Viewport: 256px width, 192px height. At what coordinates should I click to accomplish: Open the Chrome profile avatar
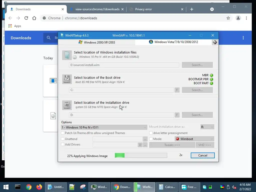pyautogui.click(x=238, y=18)
